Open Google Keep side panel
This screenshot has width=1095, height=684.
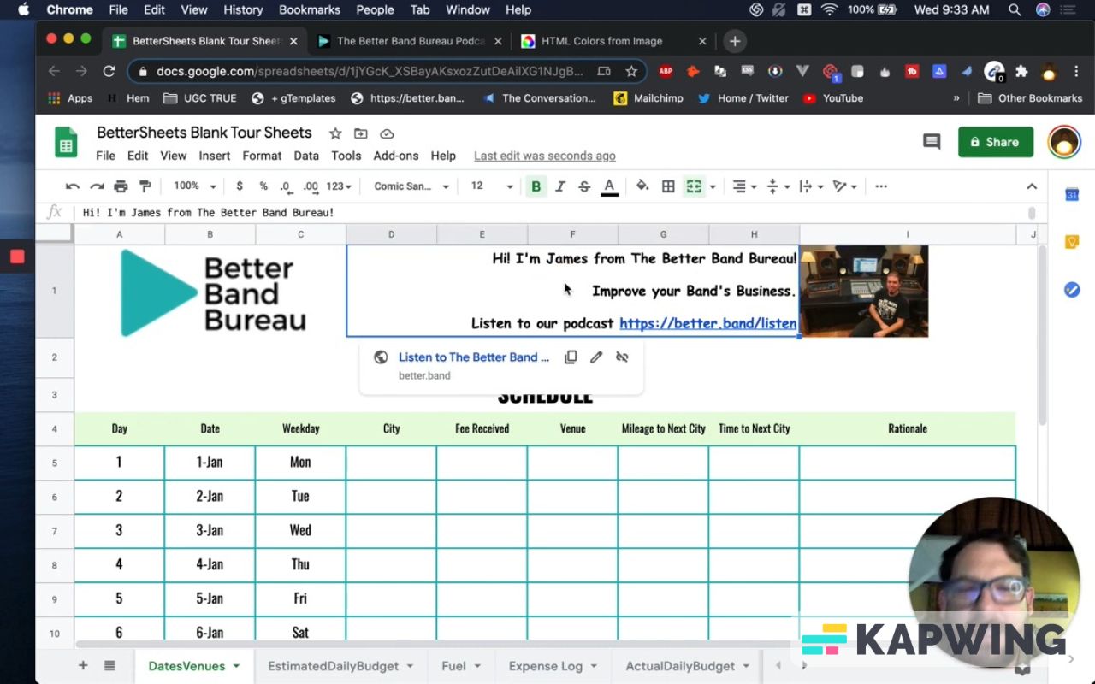click(x=1072, y=242)
